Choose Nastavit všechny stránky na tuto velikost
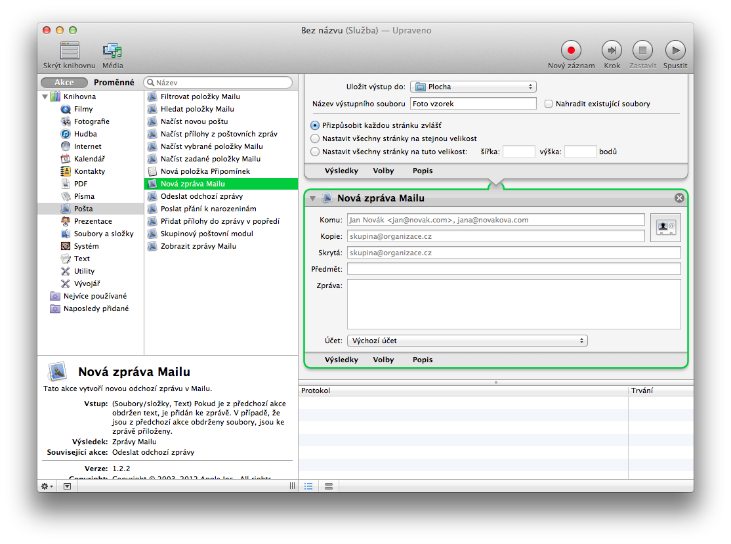Screen dimensions: 731x544 (316, 152)
